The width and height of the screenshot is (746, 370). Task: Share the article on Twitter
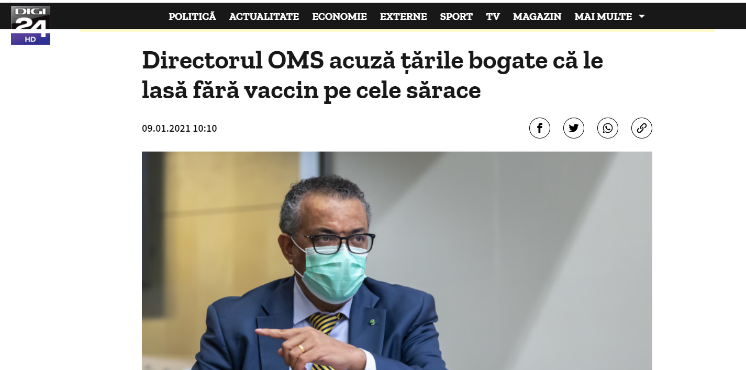(573, 128)
